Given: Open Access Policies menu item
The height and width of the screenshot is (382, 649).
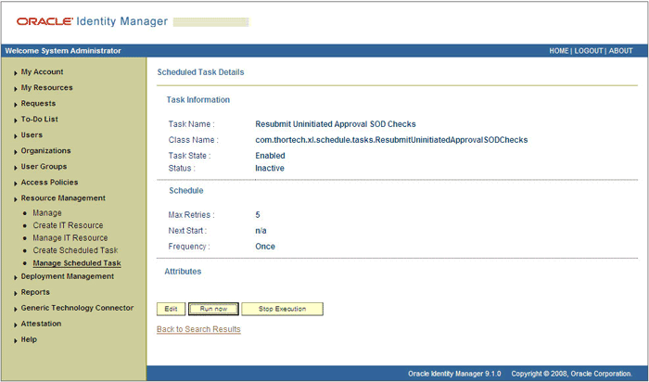Looking at the screenshot, I should click(x=49, y=182).
